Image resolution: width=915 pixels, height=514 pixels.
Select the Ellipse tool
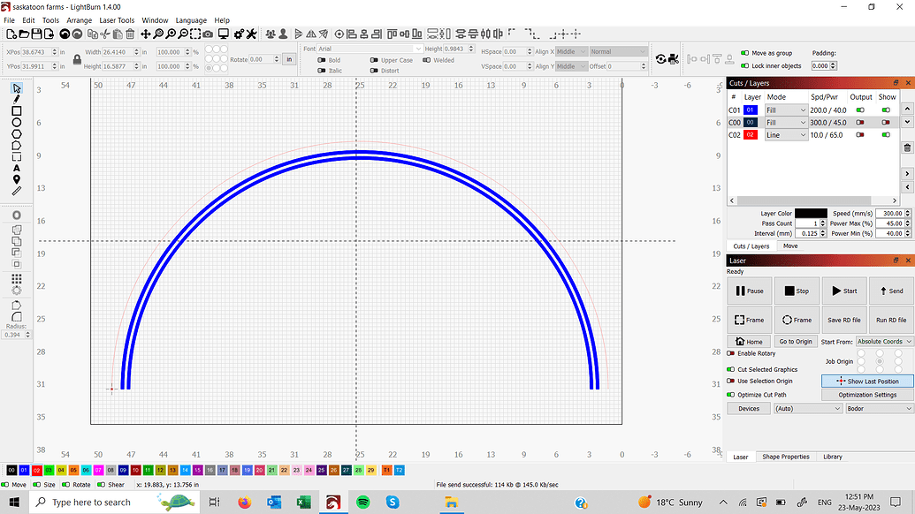[15, 124]
